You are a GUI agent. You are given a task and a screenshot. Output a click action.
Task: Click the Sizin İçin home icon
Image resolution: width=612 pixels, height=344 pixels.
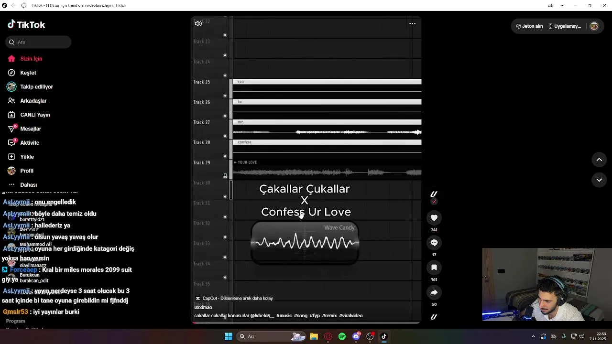pyautogui.click(x=11, y=59)
